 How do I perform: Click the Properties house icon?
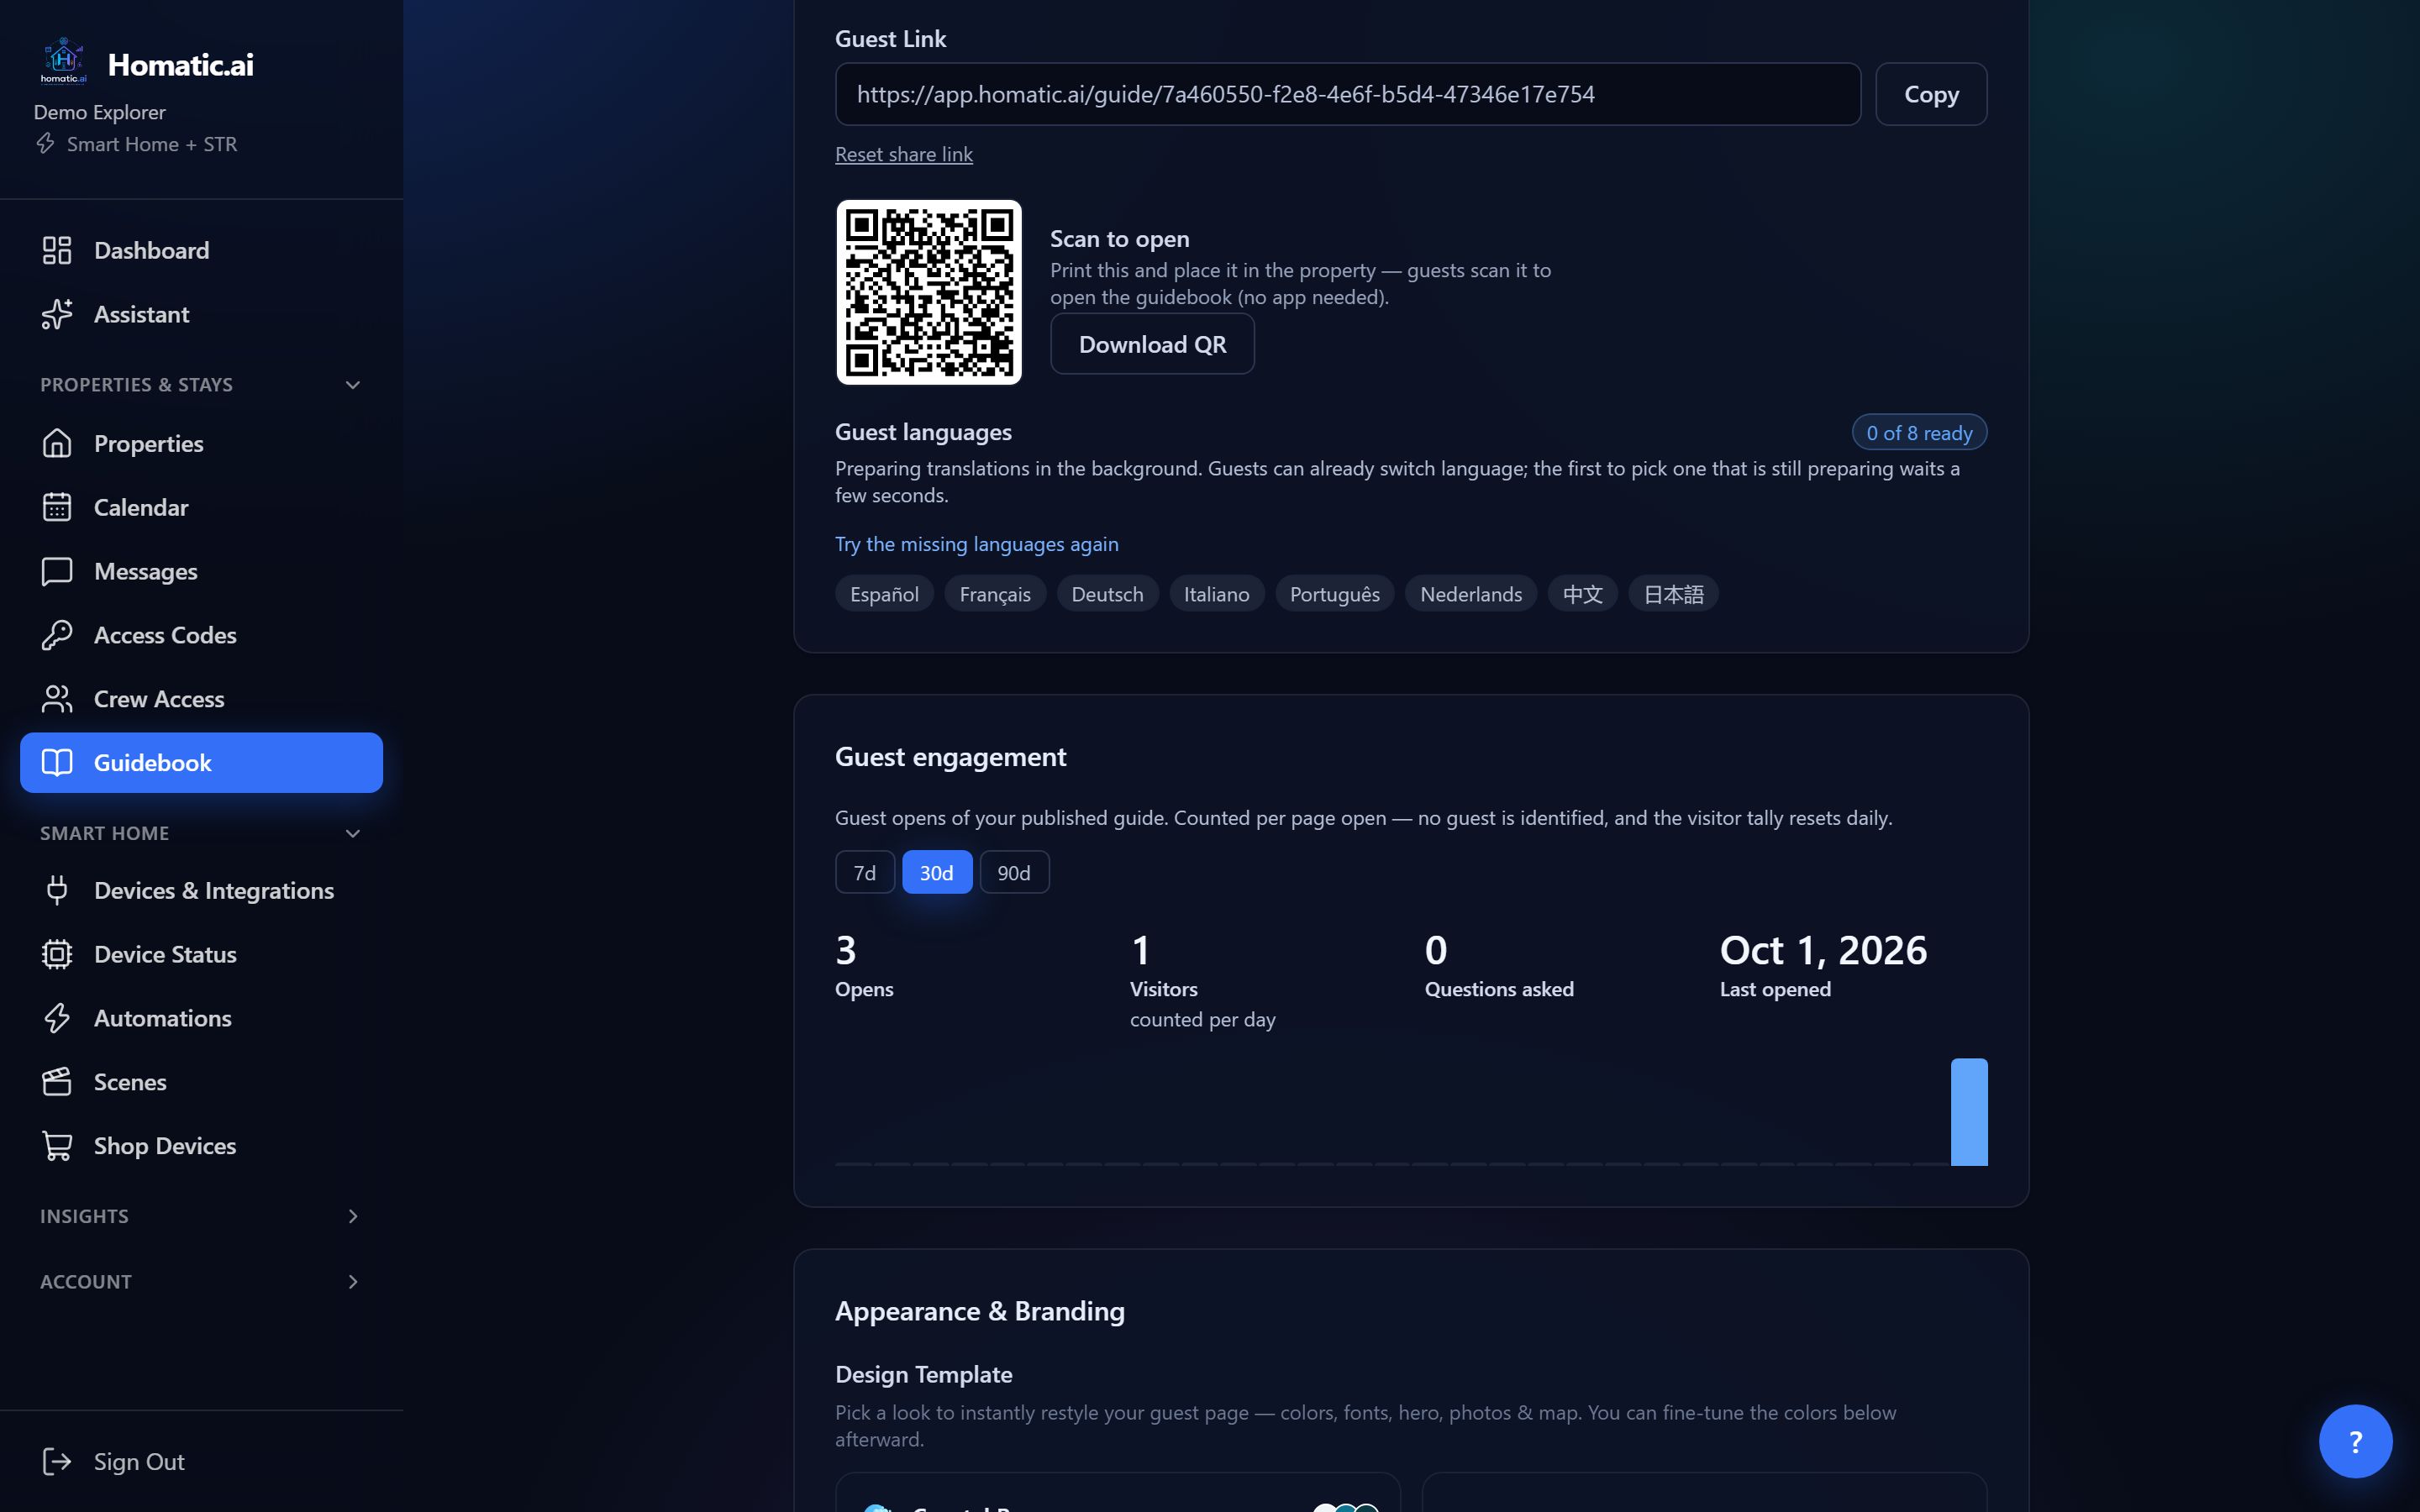click(x=57, y=443)
